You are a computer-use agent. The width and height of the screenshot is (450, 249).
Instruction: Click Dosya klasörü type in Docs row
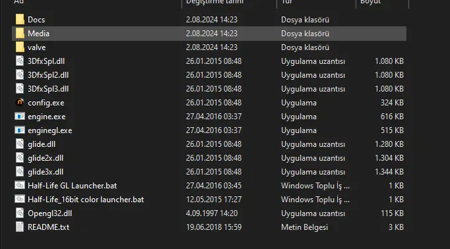coord(305,20)
